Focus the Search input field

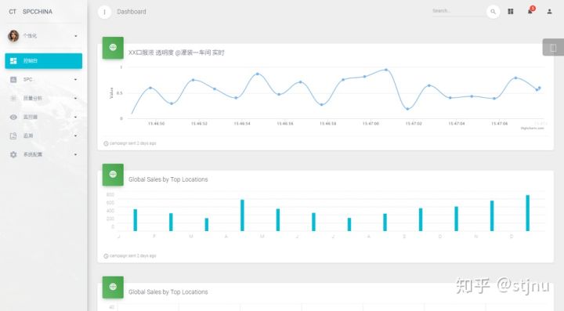(457, 11)
